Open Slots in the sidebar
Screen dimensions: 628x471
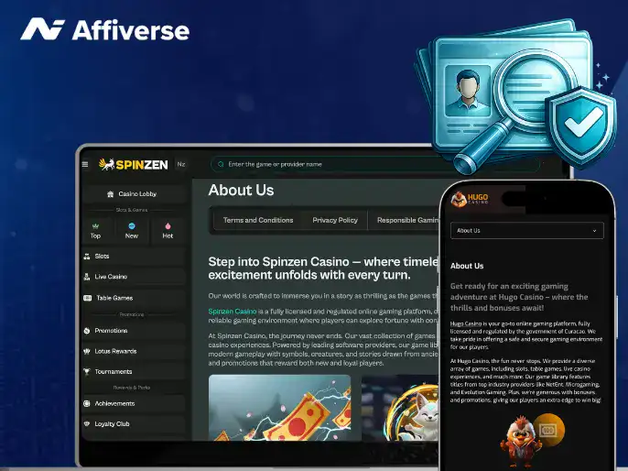click(x=134, y=257)
